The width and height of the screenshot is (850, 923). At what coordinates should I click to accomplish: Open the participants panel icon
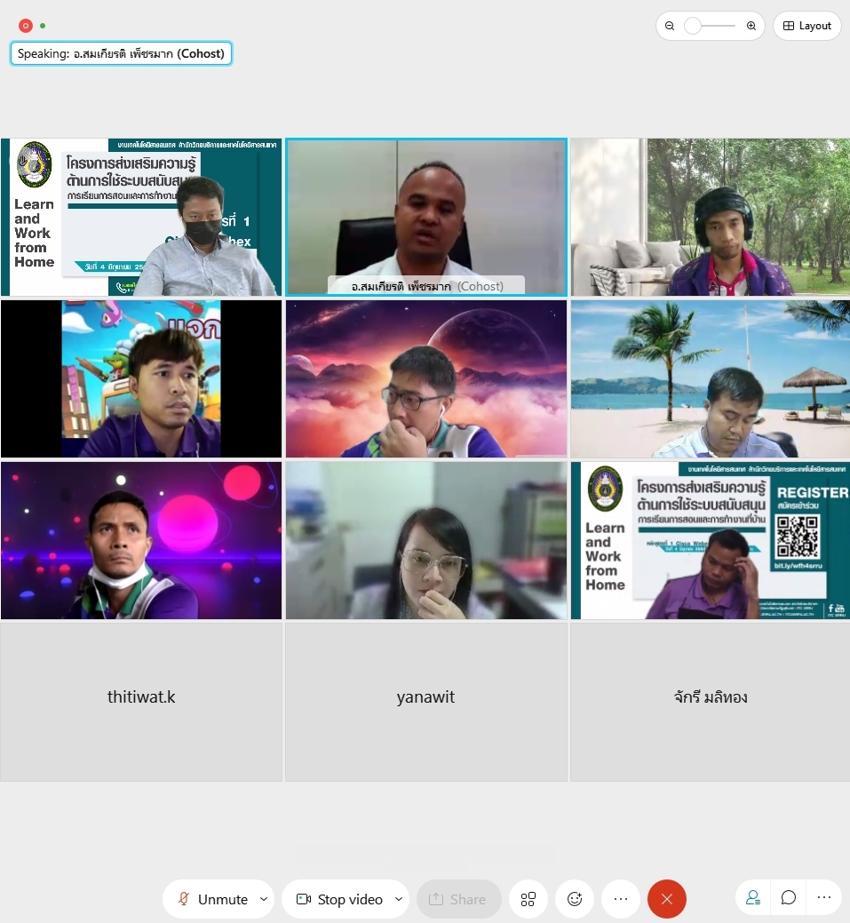tap(753, 898)
